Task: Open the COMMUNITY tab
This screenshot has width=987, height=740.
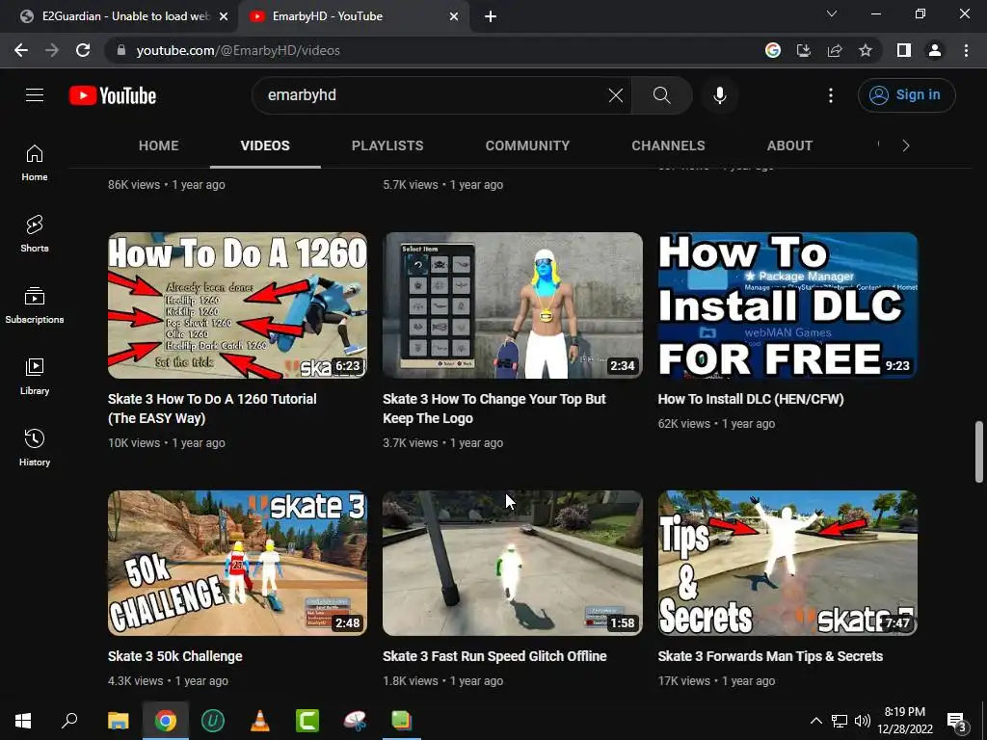Action: (x=527, y=145)
